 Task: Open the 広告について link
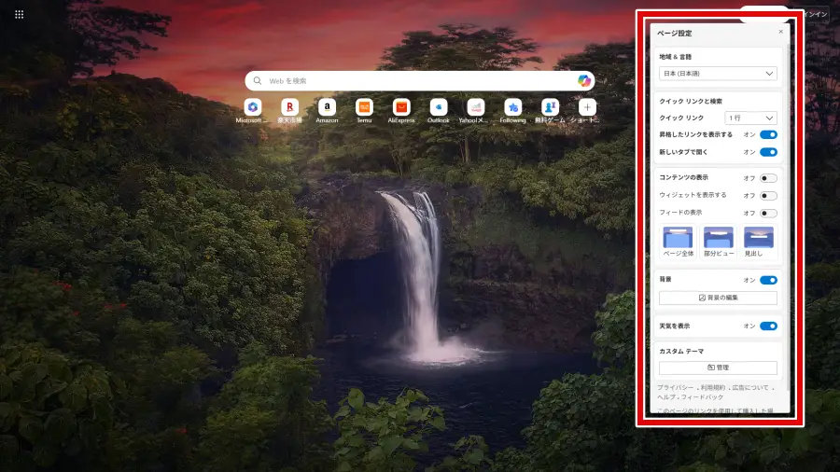point(750,387)
